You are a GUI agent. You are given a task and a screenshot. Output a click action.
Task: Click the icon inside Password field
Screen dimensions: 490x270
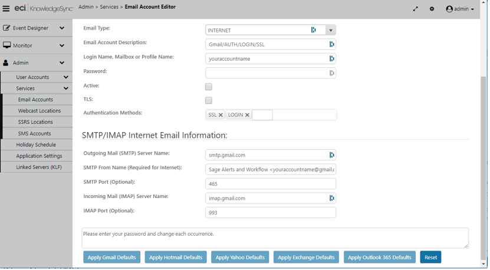click(x=331, y=73)
